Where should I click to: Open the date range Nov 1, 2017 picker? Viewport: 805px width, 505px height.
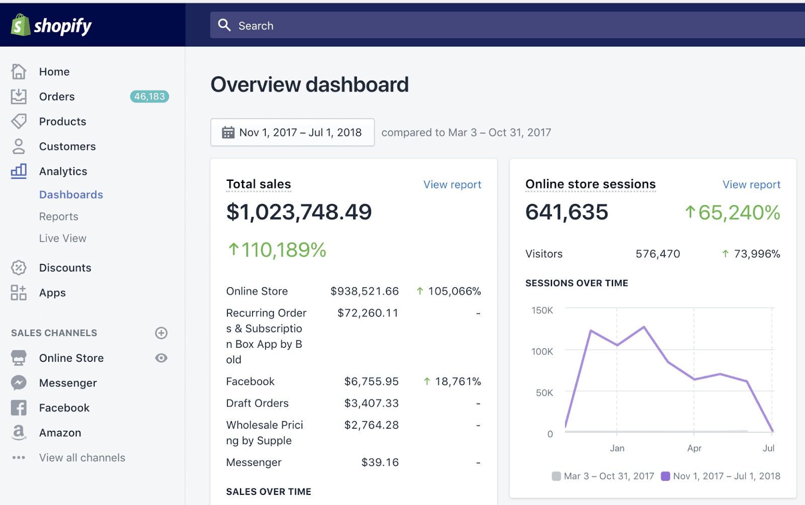[x=292, y=132]
